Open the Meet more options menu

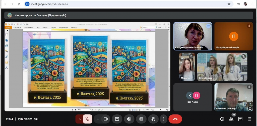[164, 119]
